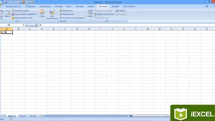215x121 pixels.
Task: Select column D header
Action: 42,29
